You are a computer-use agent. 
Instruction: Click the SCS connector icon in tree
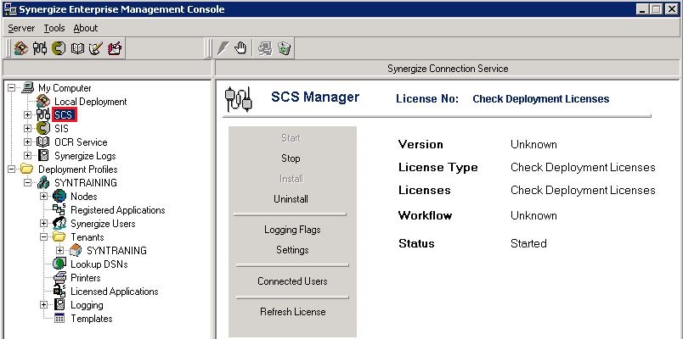(x=43, y=115)
